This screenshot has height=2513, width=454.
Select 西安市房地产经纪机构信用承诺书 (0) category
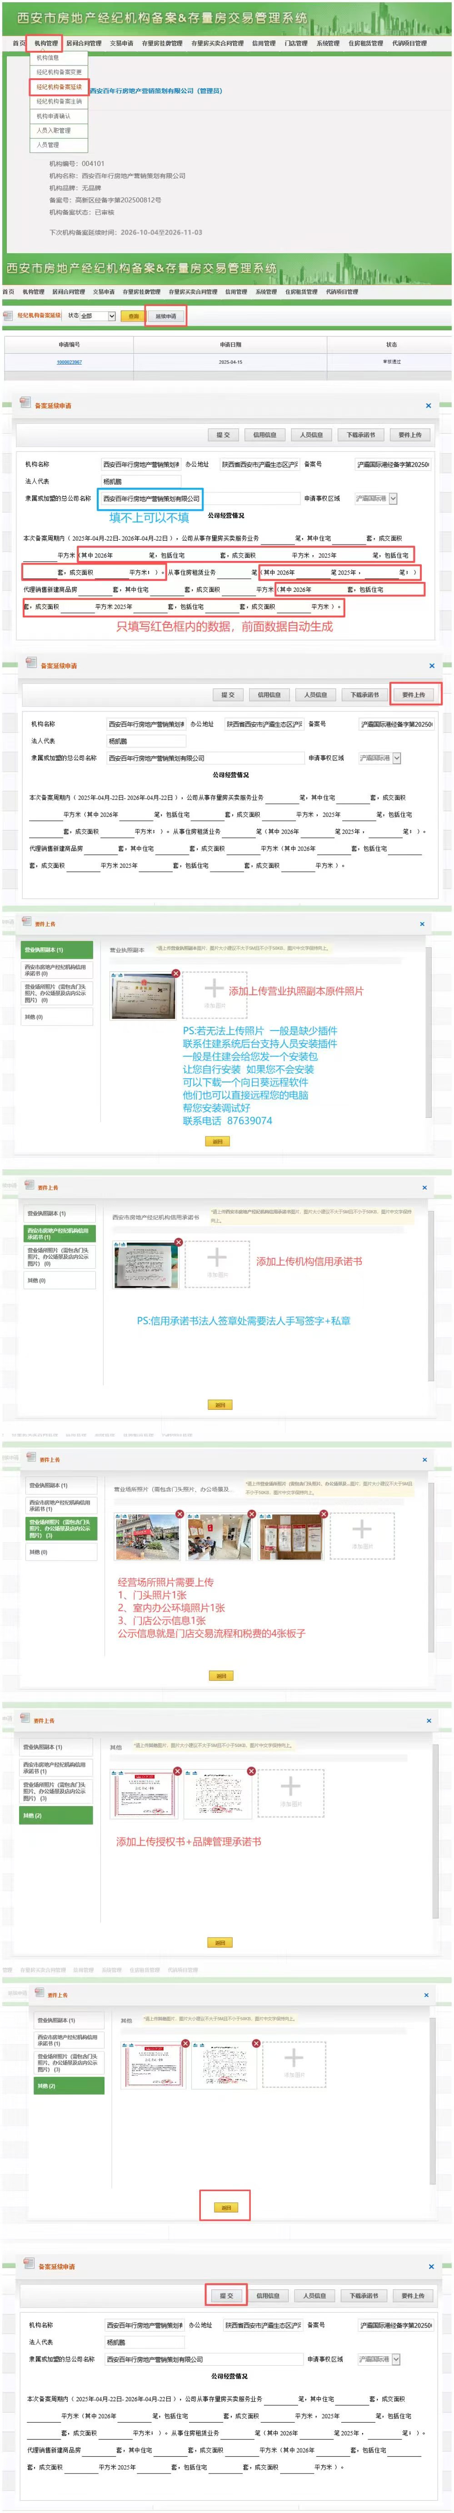56,971
